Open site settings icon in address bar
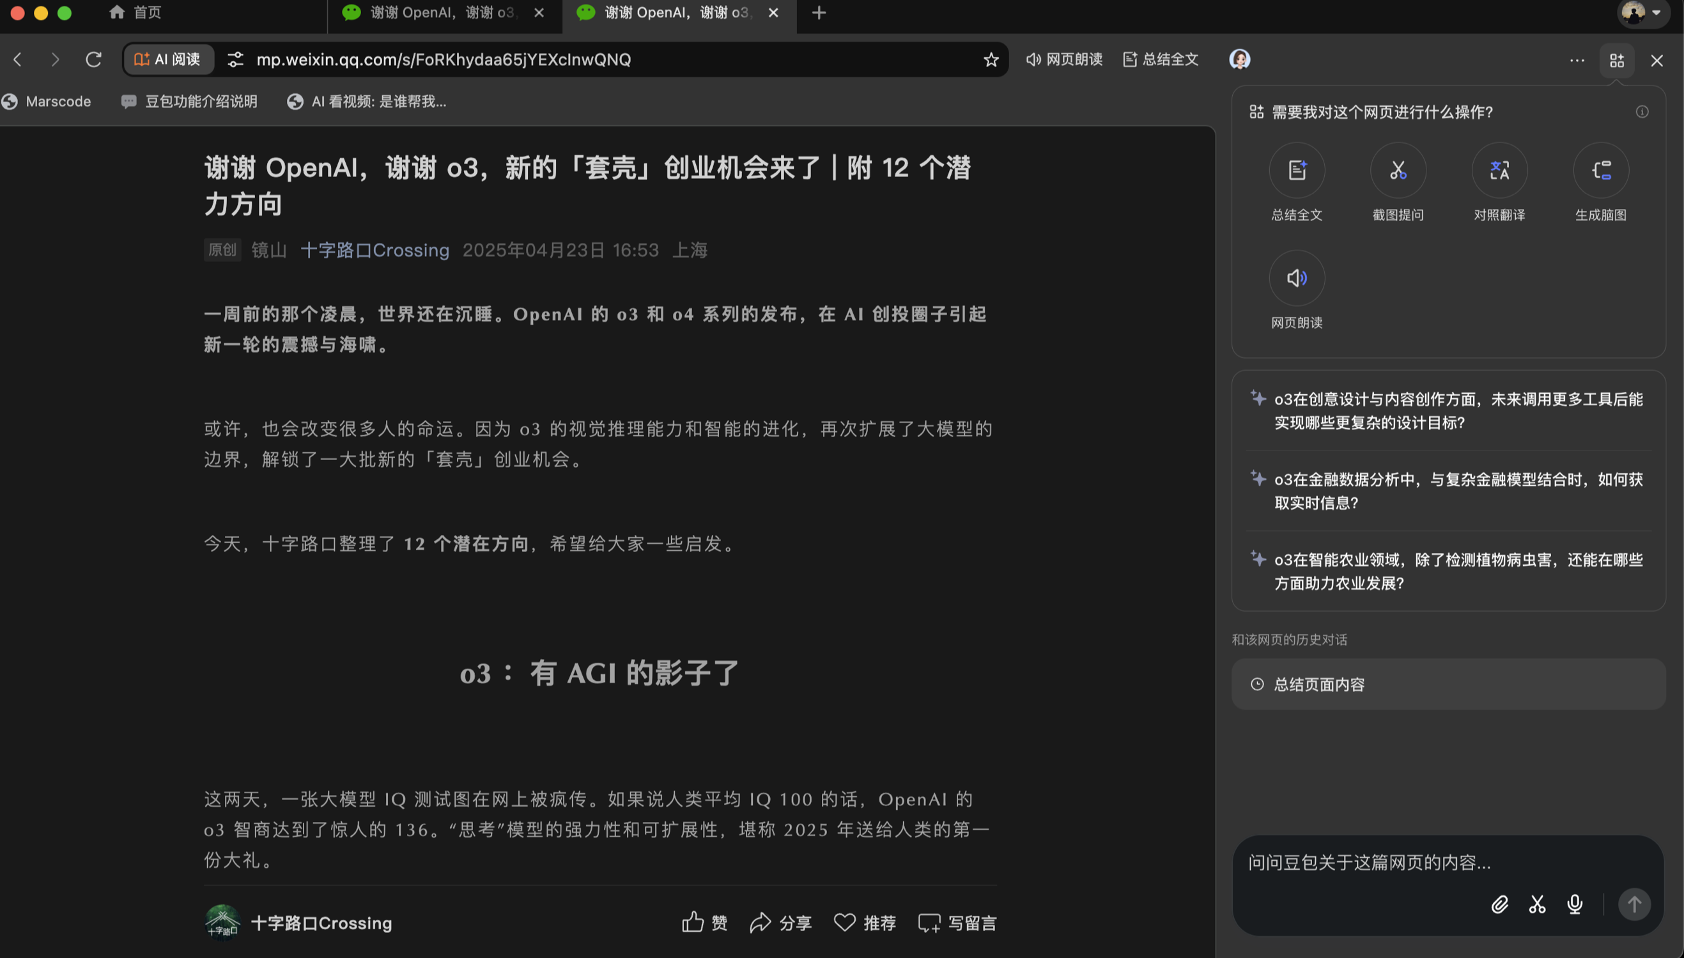Image resolution: width=1684 pixels, height=958 pixels. pos(235,60)
